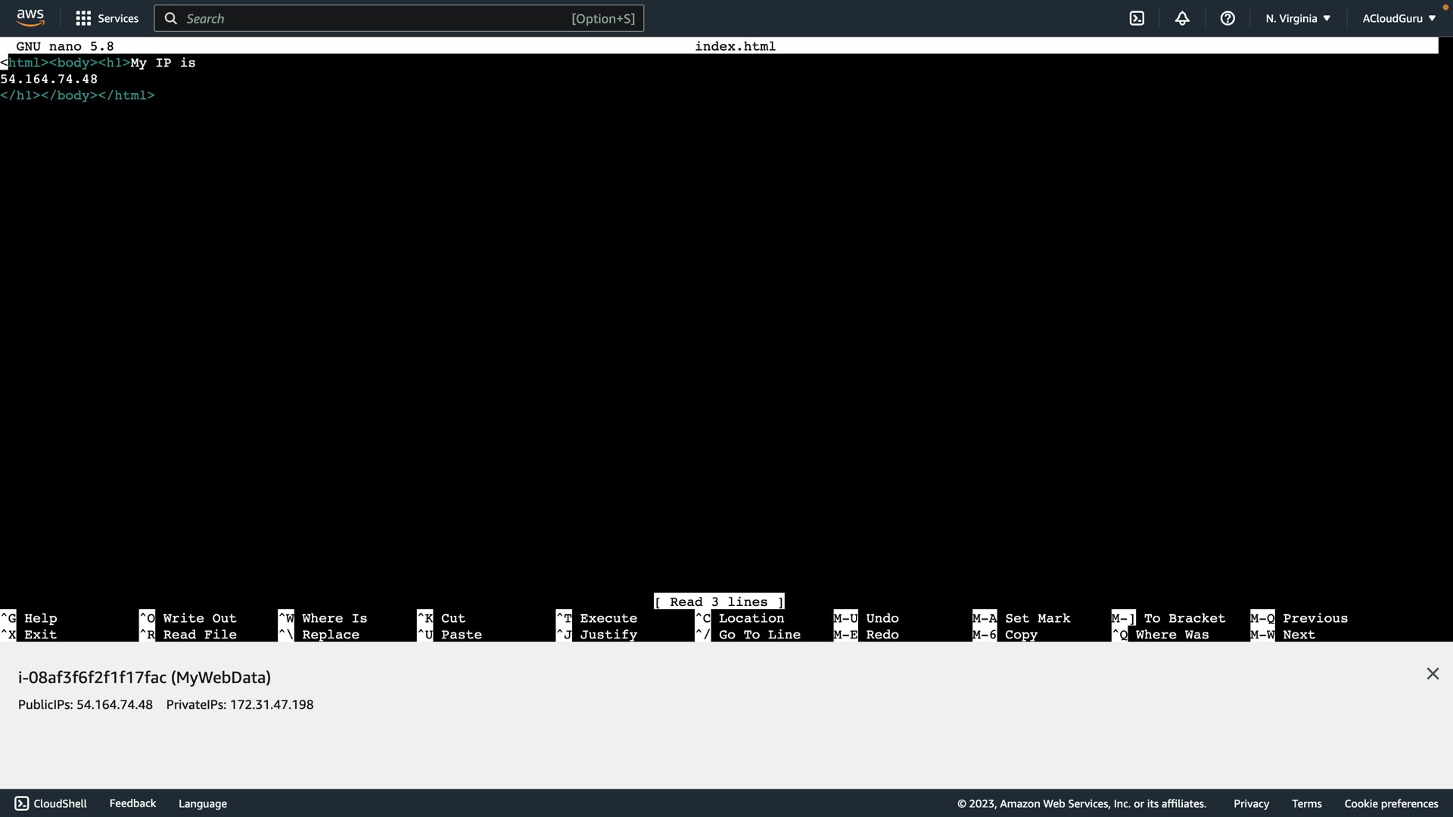1453x817 pixels.
Task: Click the IP address line in editor
Action: [x=49, y=79]
